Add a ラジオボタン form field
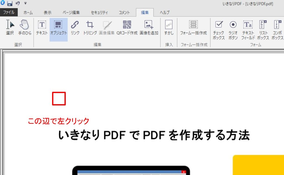This screenshot has width=284, height=175. pyautogui.click(x=233, y=30)
